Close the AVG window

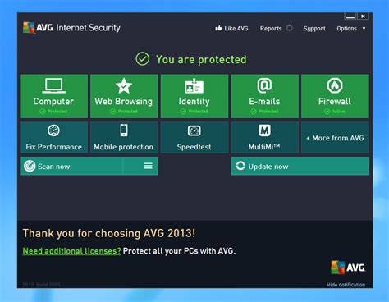(x=363, y=16)
